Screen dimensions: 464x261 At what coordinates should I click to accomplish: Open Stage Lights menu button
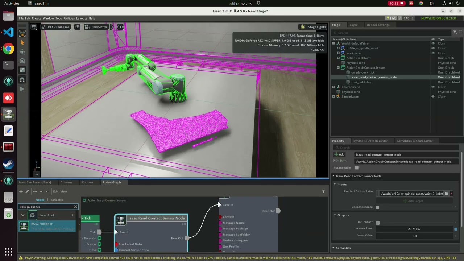(x=313, y=27)
